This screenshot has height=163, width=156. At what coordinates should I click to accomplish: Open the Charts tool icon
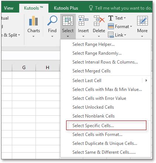click(34, 21)
